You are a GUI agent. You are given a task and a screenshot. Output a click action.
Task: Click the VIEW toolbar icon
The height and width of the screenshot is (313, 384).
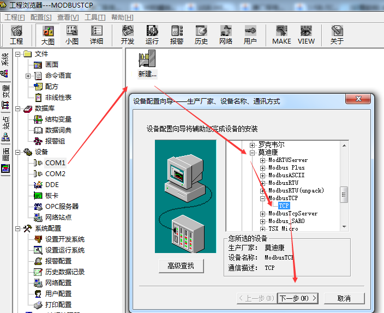coord(306,35)
